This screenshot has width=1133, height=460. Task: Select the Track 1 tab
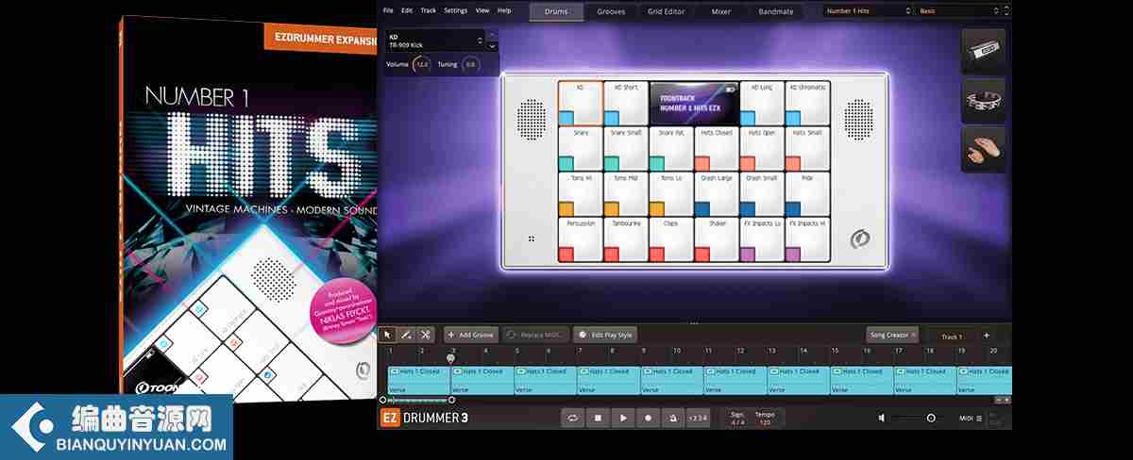952,337
